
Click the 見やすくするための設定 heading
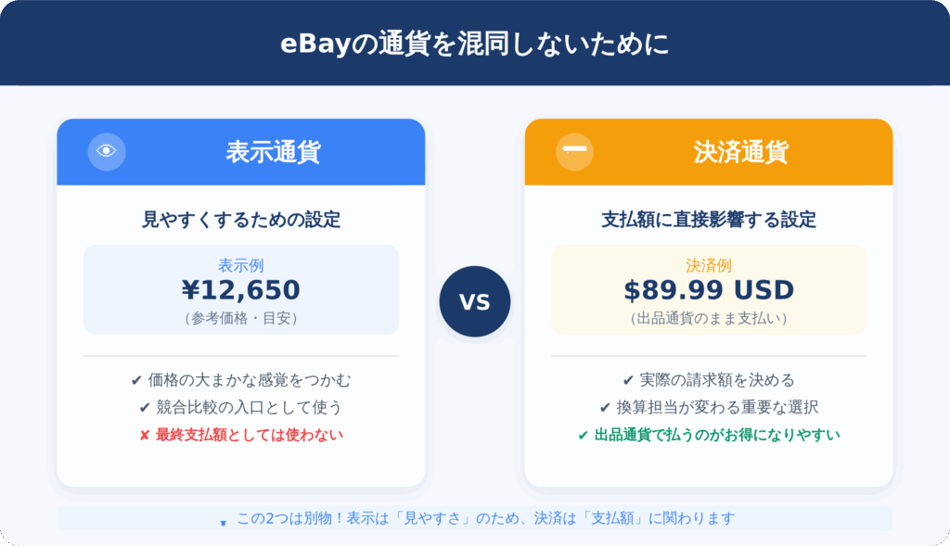[240, 220]
